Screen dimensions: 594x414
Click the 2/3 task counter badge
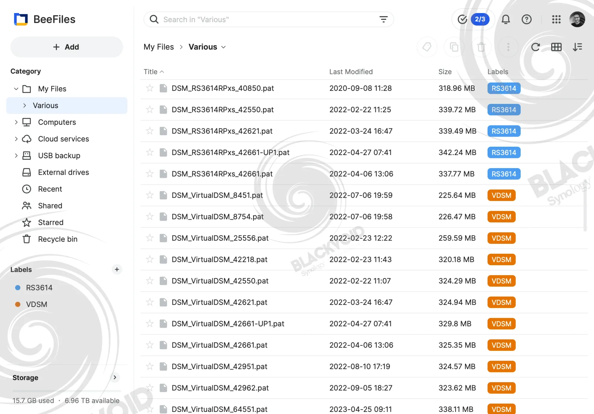(x=480, y=19)
